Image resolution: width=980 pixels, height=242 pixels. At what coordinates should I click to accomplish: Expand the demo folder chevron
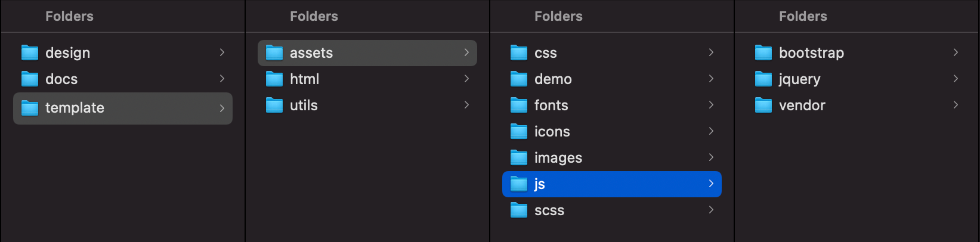[711, 79]
